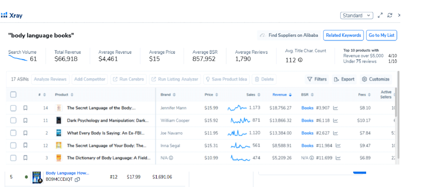The image size is (441, 187).
Task: Toggle the select-all header checkbox
Action: click(13, 95)
